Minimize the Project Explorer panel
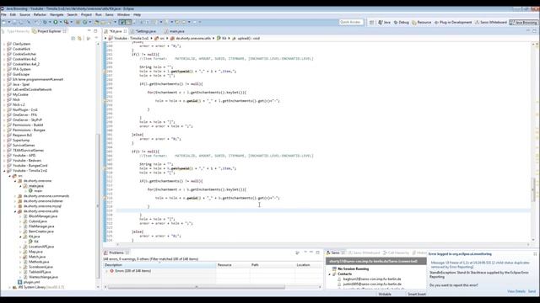This screenshot has width=540, height=303. tap(89, 31)
